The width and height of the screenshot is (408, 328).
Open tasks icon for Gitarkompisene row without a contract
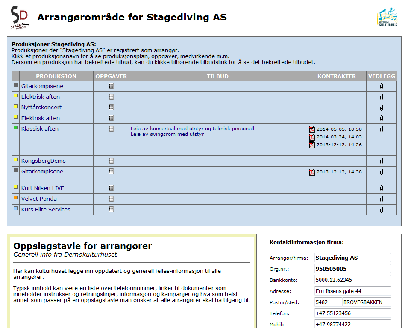tap(111, 86)
